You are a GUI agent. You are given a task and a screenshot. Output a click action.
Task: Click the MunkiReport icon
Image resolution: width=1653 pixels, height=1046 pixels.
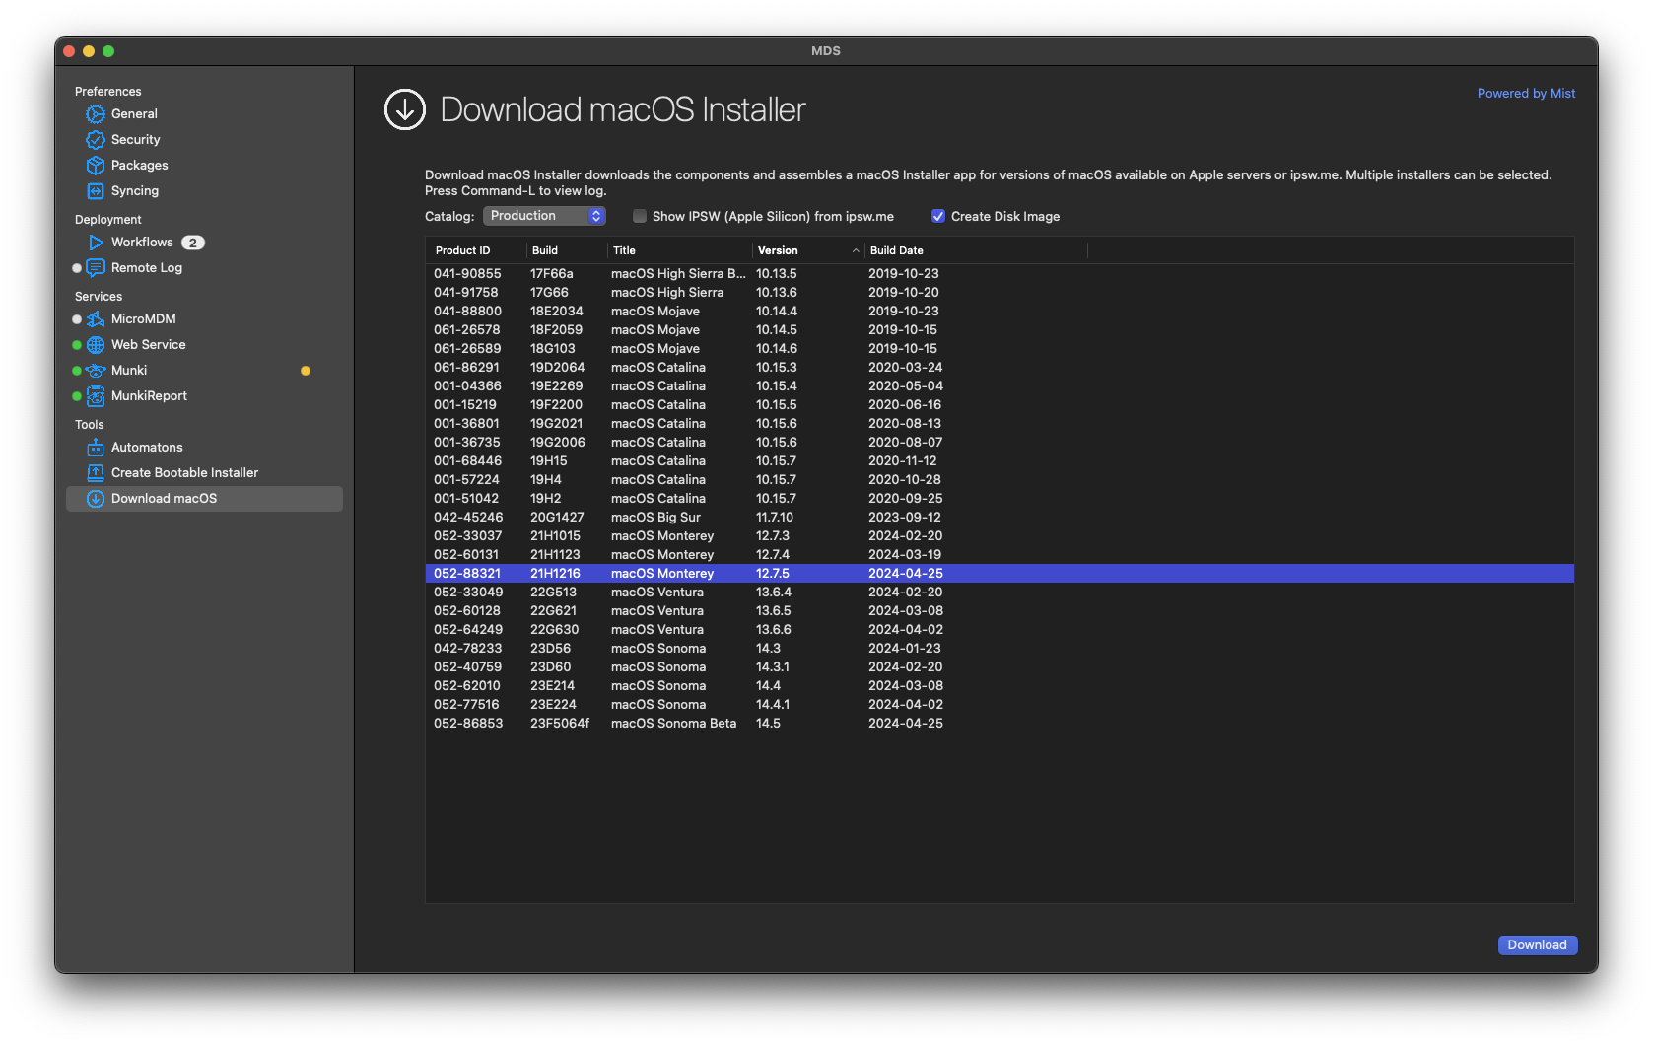(x=96, y=396)
